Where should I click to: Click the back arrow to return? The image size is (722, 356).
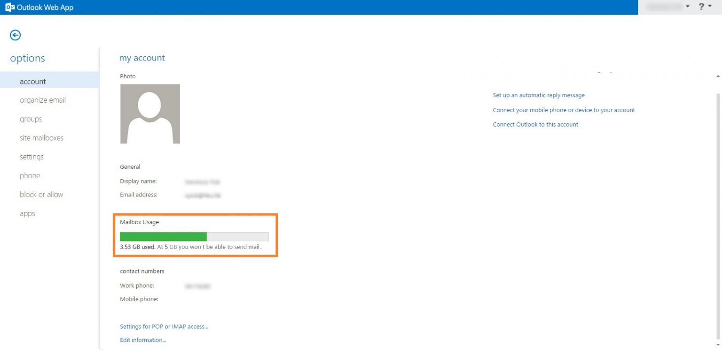[15, 35]
